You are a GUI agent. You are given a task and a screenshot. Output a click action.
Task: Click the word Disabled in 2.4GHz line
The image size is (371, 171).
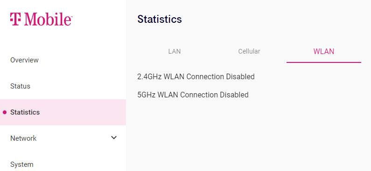point(240,76)
